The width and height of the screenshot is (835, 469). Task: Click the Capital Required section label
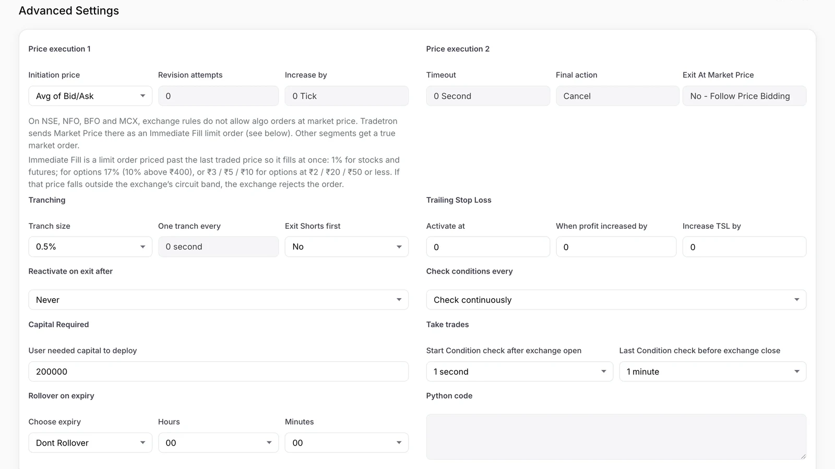(58, 325)
